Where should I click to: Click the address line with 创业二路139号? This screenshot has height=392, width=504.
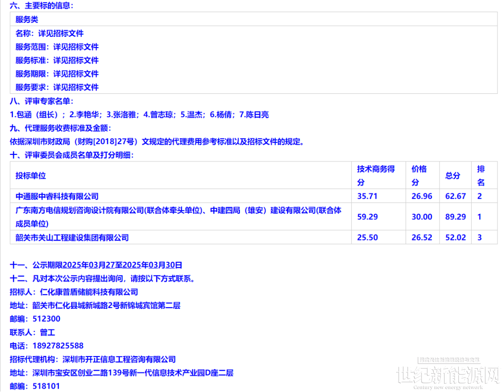point(121,373)
